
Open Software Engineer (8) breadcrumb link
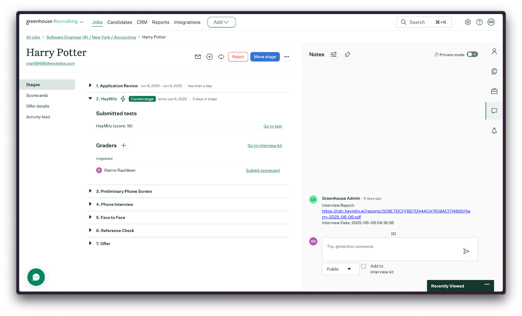click(x=91, y=37)
